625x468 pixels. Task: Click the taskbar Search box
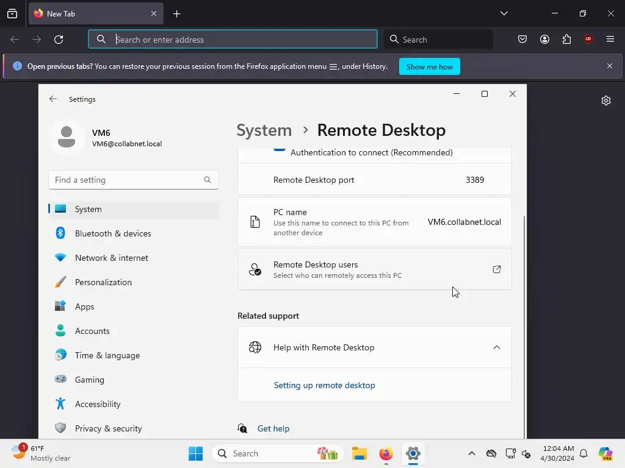(278, 453)
